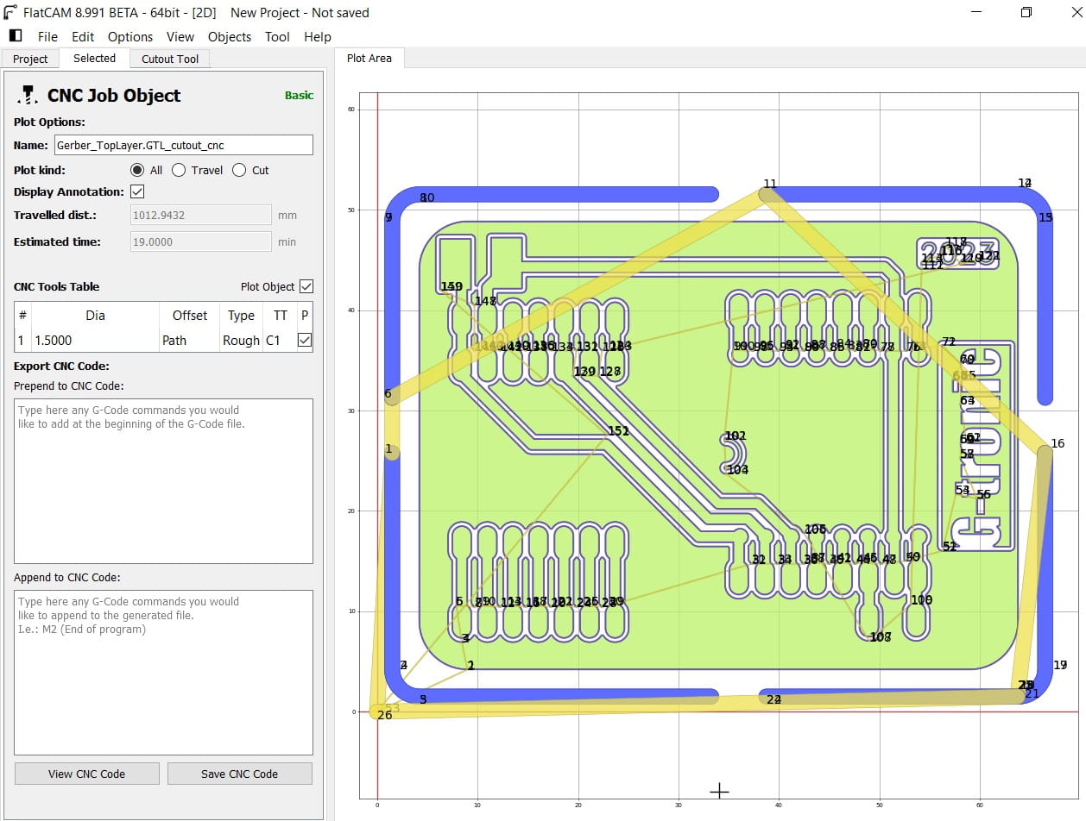Screen dimensions: 1086x821
Task: Open the File menu
Action: pos(47,36)
